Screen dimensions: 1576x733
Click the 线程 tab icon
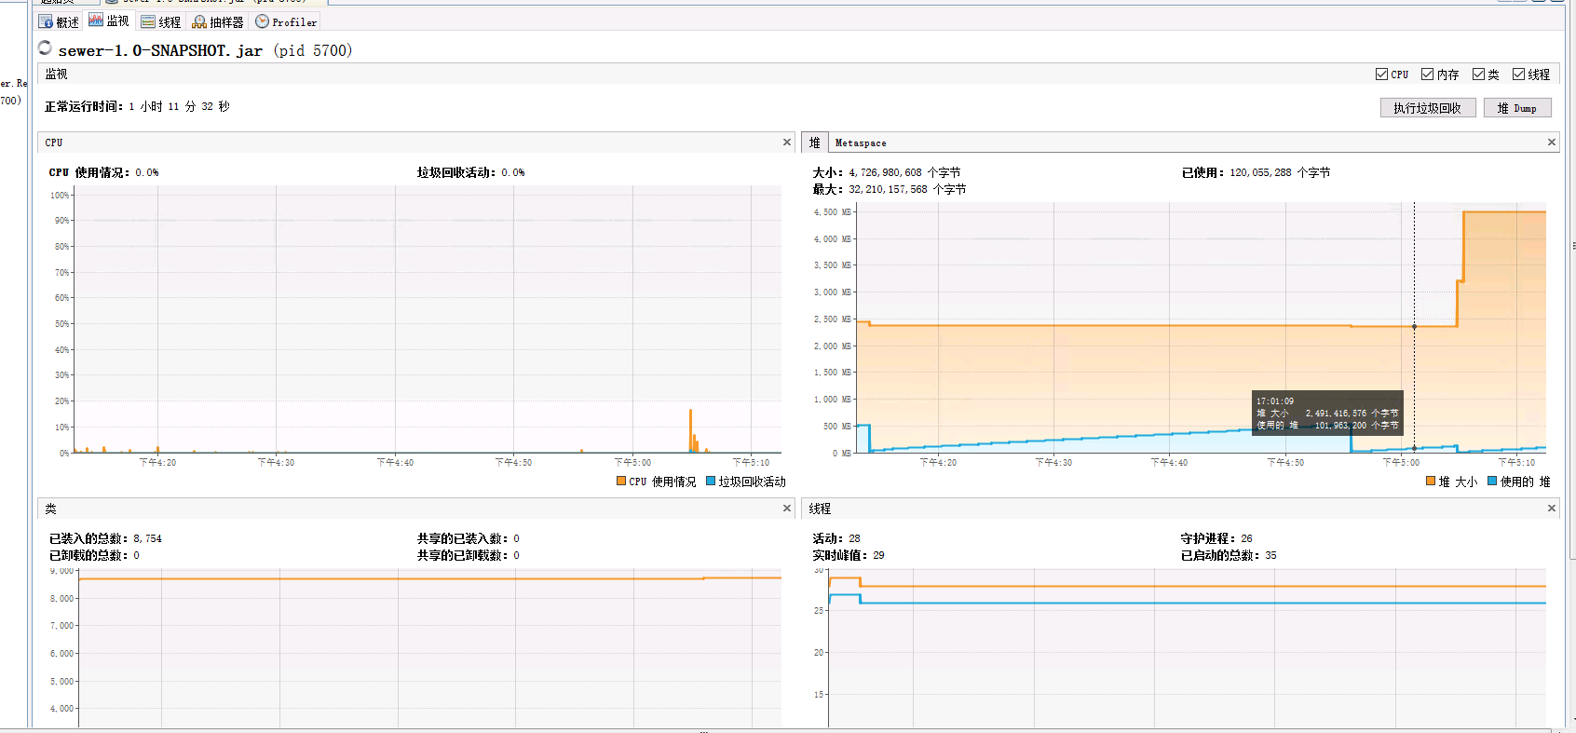point(148,21)
